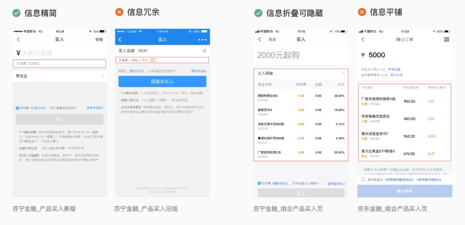Tap the 确认购买 button
The width and height of the screenshot is (465, 225).
(405, 191)
